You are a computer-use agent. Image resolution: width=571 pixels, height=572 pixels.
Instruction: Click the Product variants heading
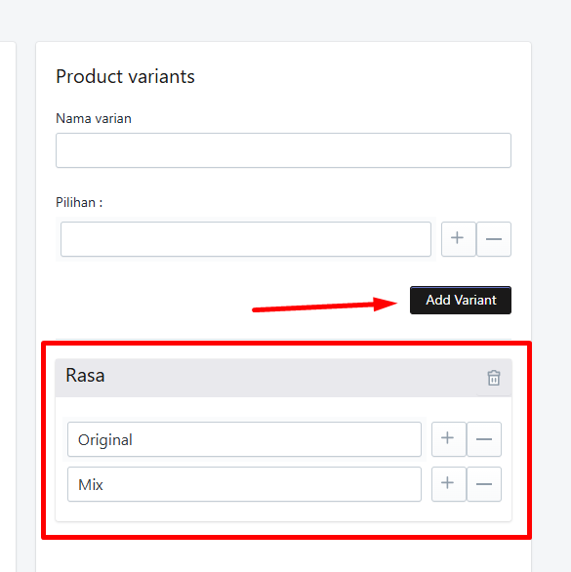click(x=125, y=76)
